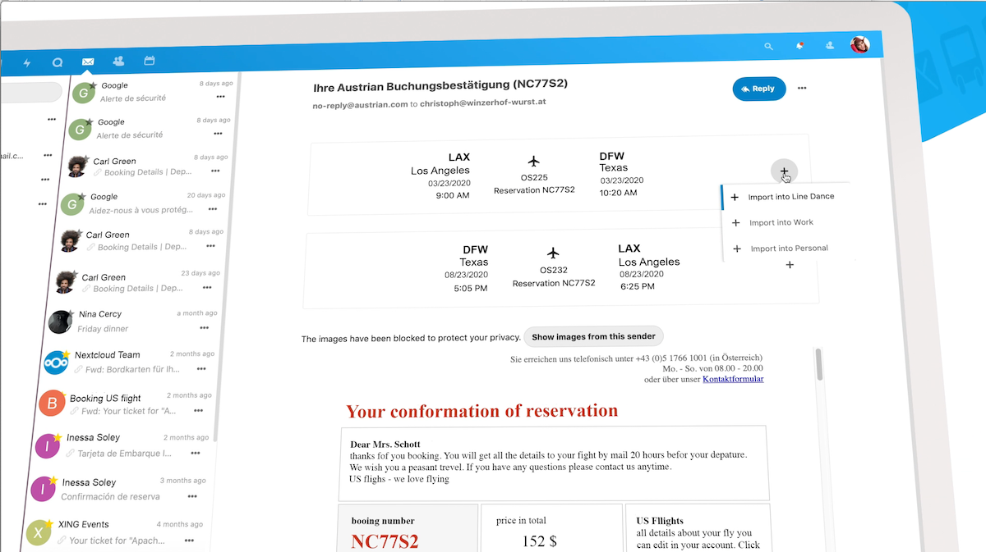Open Booking US fight email
The image size is (986, 552).
(123, 403)
